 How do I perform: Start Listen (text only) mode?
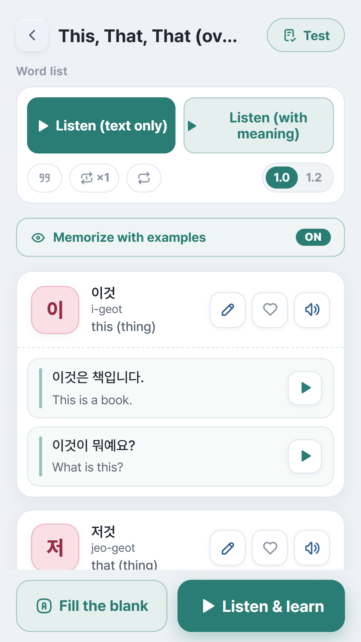pyautogui.click(x=101, y=125)
